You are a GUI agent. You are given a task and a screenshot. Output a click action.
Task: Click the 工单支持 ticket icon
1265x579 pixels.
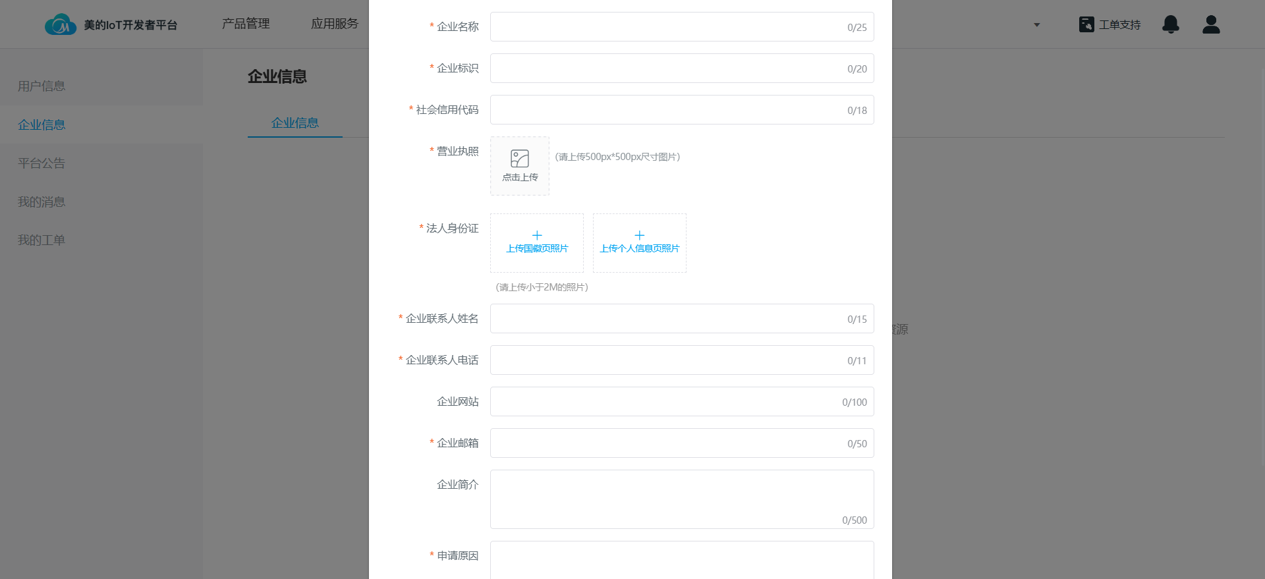[1086, 24]
